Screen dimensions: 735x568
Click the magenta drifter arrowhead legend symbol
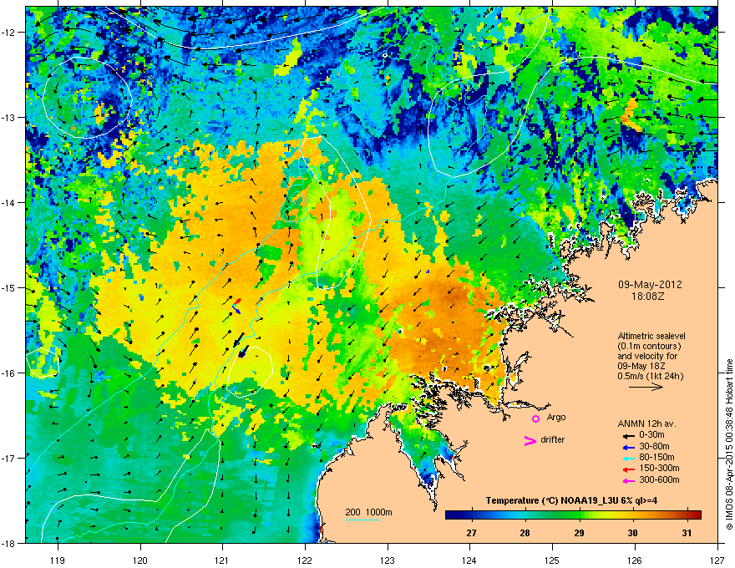point(530,440)
